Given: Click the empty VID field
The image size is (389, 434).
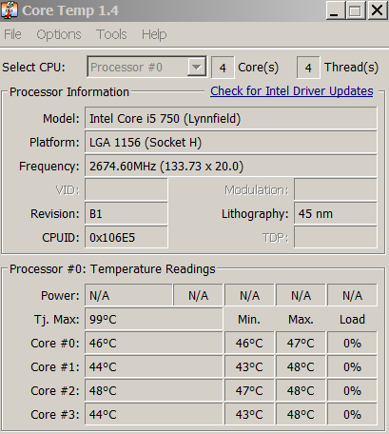Looking at the screenshot, I should [126, 189].
